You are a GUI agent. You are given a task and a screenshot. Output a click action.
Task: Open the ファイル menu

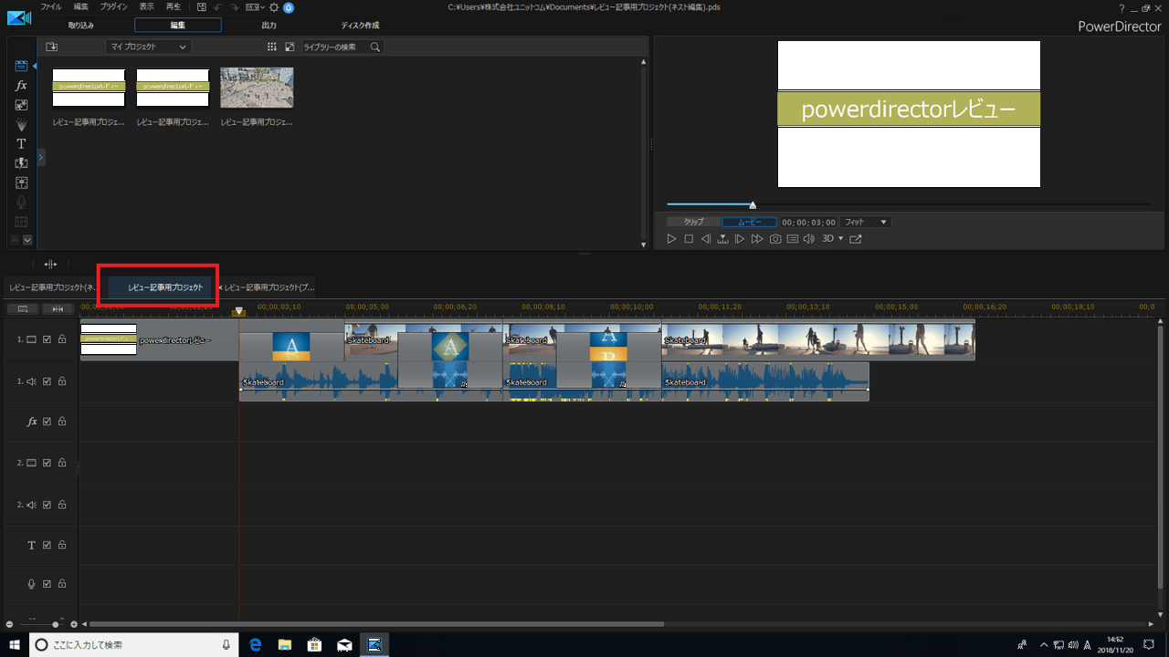(x=50, y=6)
